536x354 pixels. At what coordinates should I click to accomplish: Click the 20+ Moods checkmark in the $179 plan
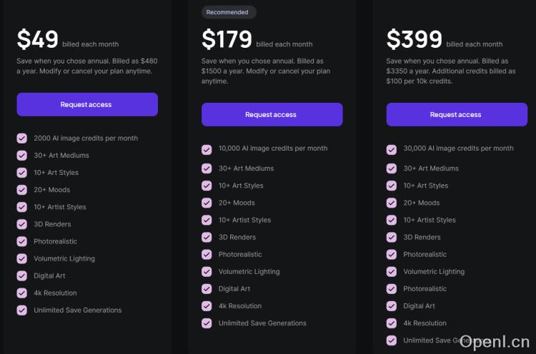click(207, 203)
